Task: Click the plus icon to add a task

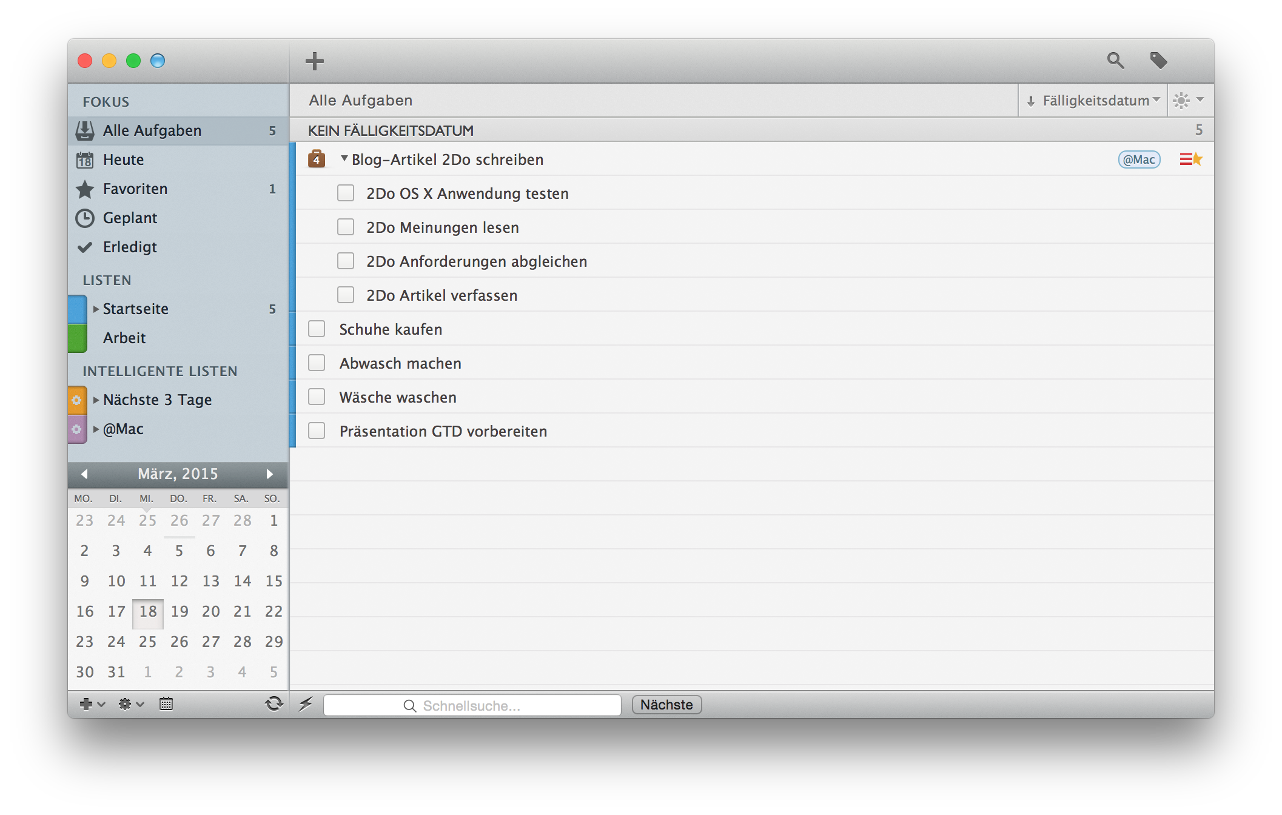Action: (314, 61)
